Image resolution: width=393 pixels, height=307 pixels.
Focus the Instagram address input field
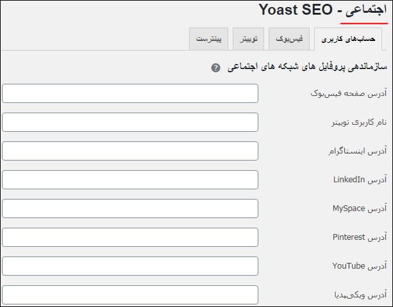[x=130, y=151]
